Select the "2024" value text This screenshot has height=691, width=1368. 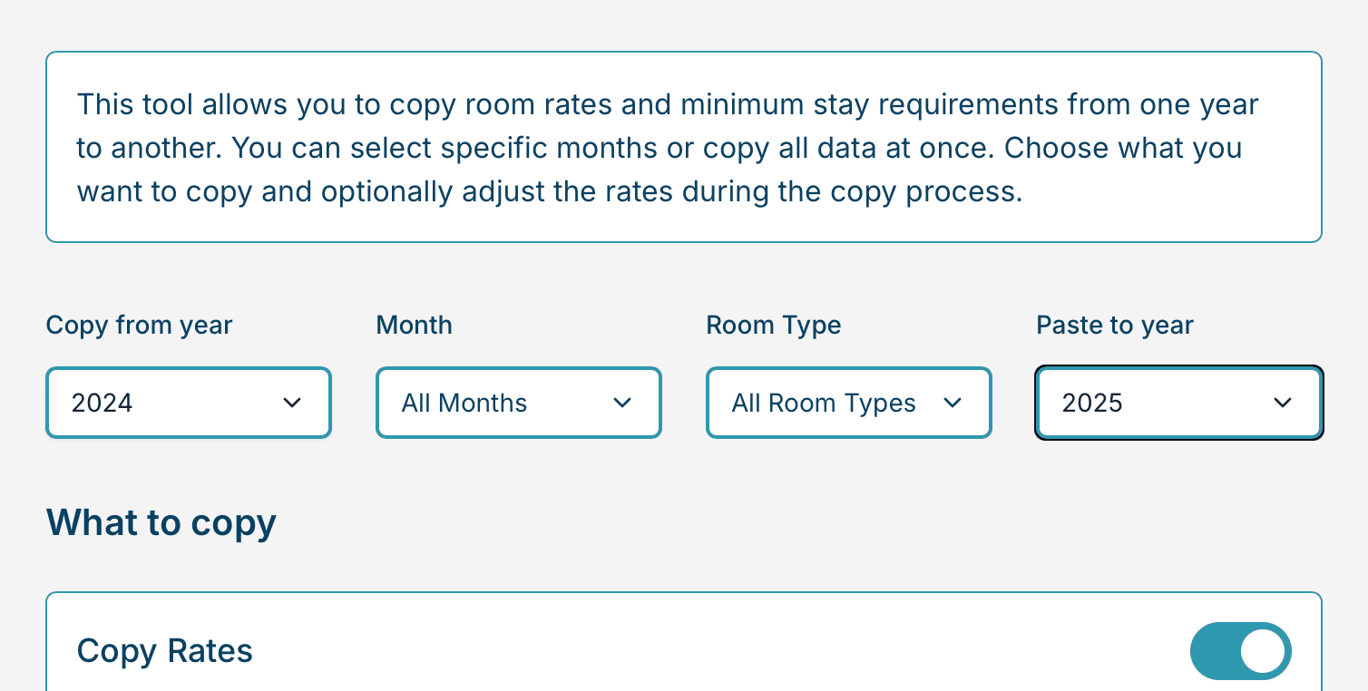point(103,403)
